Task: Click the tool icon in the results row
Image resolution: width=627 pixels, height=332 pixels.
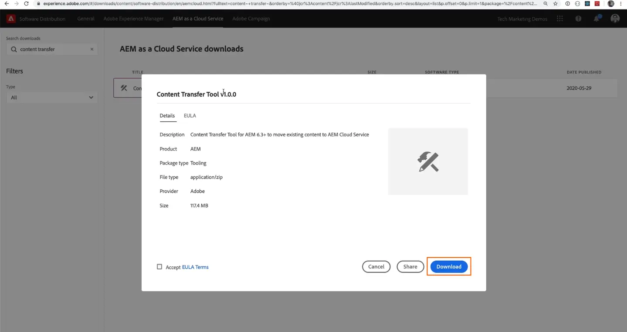Action: pyautogui.click(x=124, y=88)
